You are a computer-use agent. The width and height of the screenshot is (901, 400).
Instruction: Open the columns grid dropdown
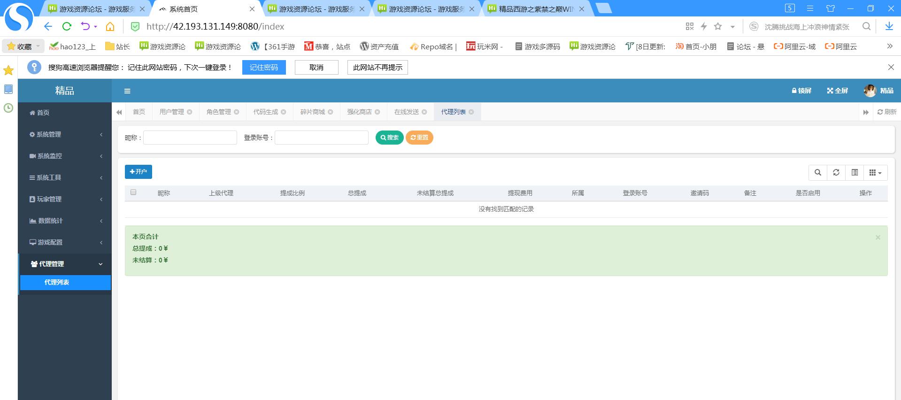pos(875,173)
